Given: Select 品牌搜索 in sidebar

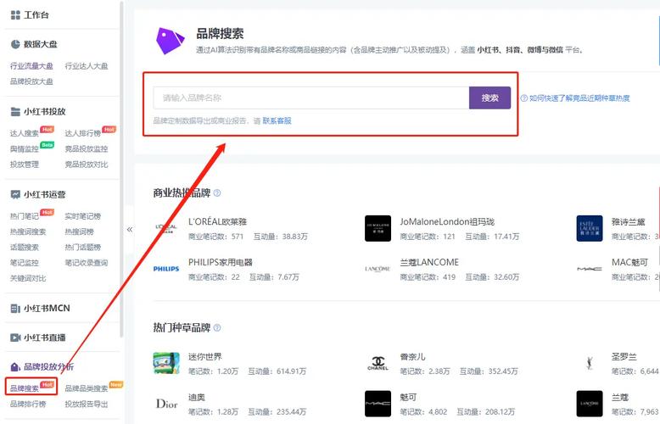Looking at the screenshot, I should click(x=25, y=388).
